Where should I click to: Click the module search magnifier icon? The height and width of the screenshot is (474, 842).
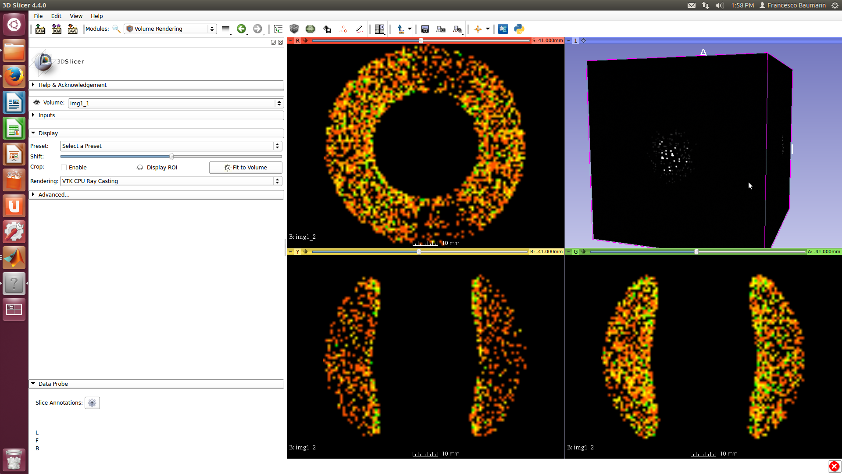(116, 29)
